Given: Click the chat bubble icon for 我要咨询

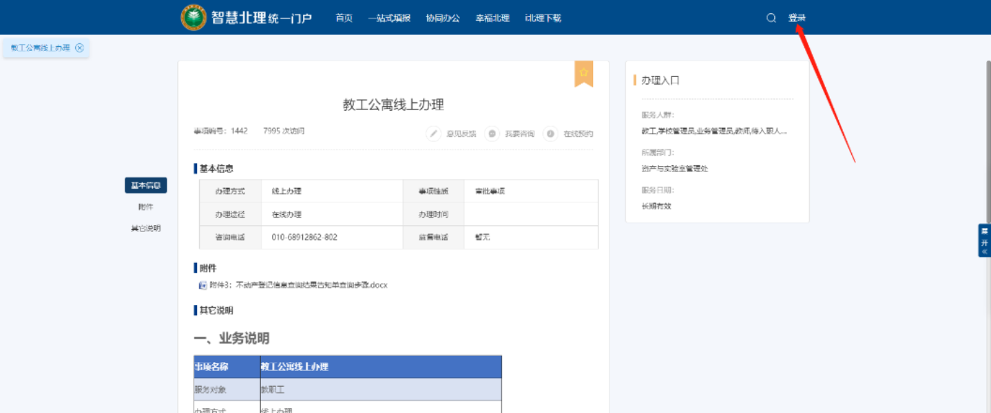Looking at the screenshot, I should pos(492,134).
